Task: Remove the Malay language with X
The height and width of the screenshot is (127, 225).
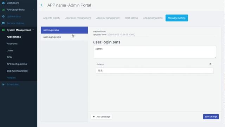Action: tap(210, 64)
